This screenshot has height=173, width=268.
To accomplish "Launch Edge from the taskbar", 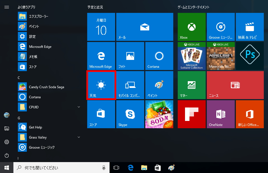I will (131, 168).
